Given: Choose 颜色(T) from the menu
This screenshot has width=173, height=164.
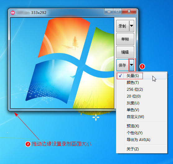Looking at the screenshot, I should [141, 82].
